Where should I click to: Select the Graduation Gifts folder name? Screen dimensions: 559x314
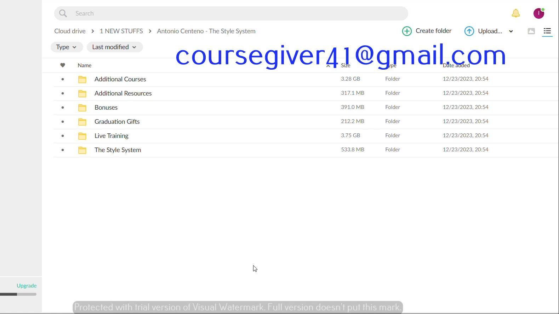[x=117, y=122]
